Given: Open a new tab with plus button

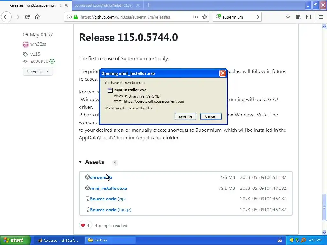Looking at the screenshot, I should (x=149, y=5).
